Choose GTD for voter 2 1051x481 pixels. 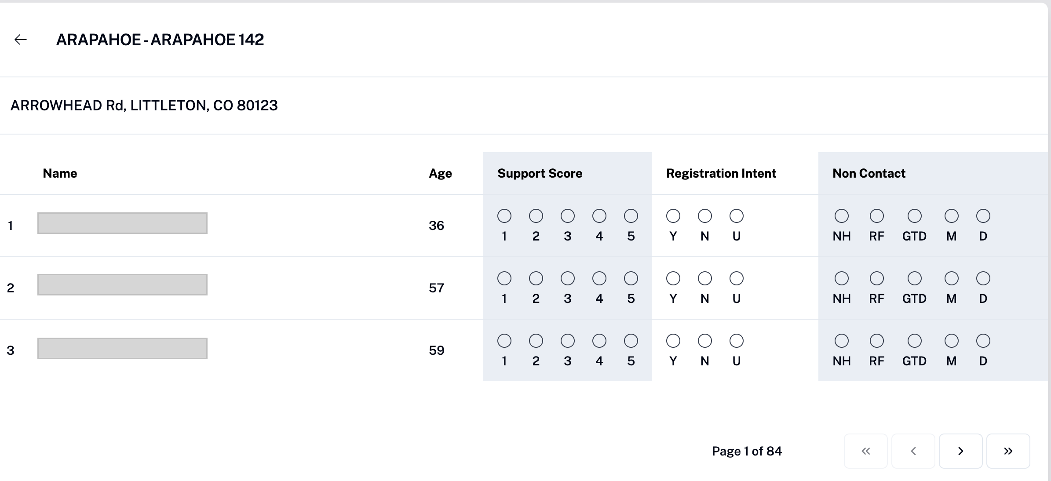coord(915,278)
